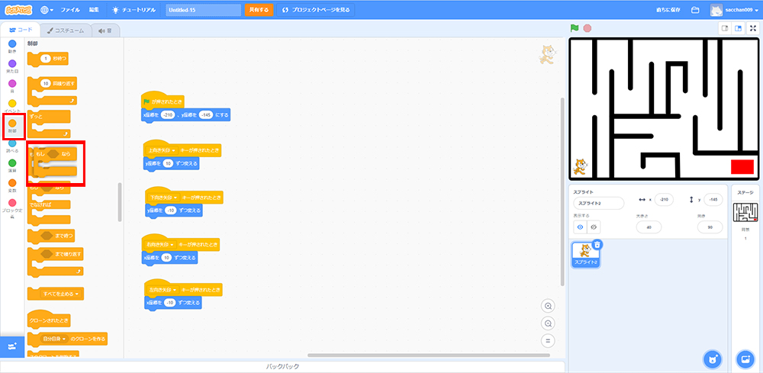Screen dimensions: 763x373
Task: Switch to the small stage layout
Action: (x=725, y=28)
